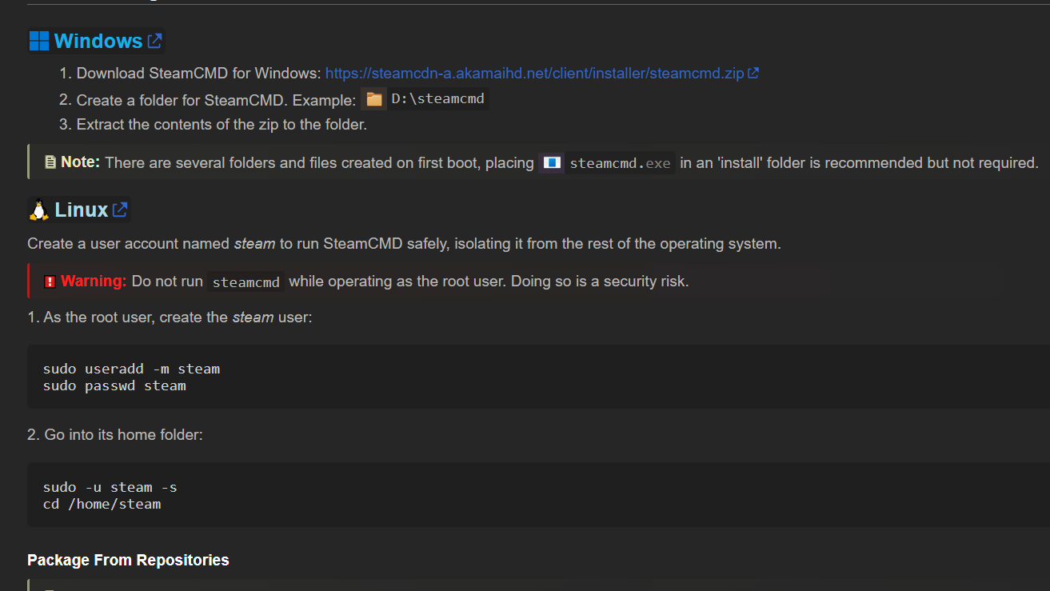Click the 'cd /home/steam' command line

pos(102,504)
